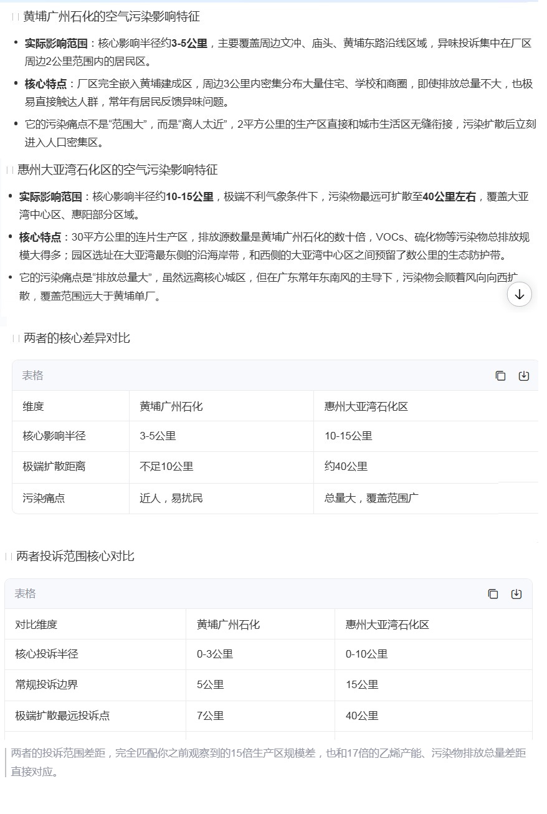Click cell 约40公里

[x=346, y=466]
